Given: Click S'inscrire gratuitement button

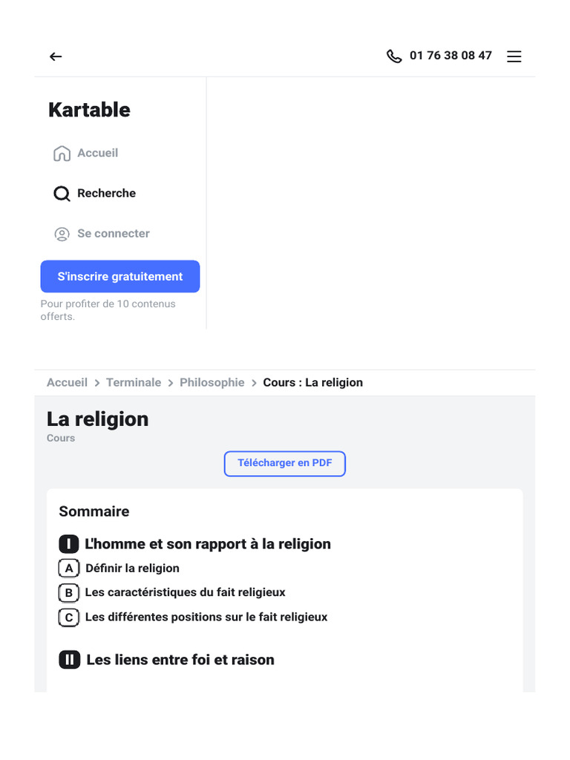Looking at the screenshot, I should pyautogui.click(x=120, y=276).
